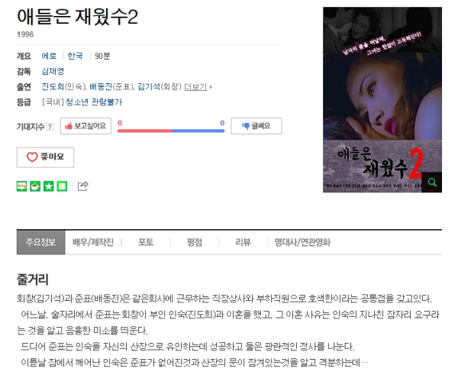The image size is (458, 375).
Task: Click the blog share icon
Action: pyautogui.click(x=21, y=186)
